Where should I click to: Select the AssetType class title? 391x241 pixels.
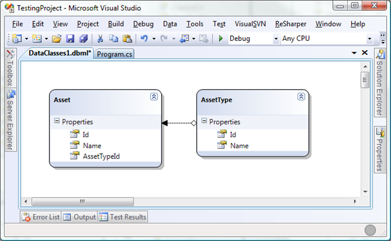[216, 99]
